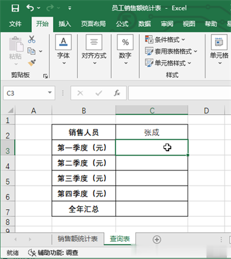The height and width of the screenshot is (259, 231).
Task: Select the 查询表 sheet tab
Action: pos(120,239)
